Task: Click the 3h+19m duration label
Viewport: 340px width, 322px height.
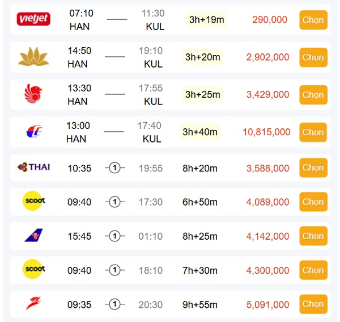Action: click(206, 20)
